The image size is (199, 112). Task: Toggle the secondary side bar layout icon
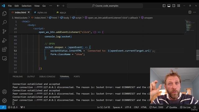click(x=174, y=6)
